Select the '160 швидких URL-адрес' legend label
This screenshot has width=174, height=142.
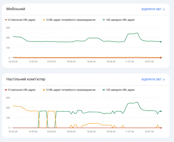tap(120, 20)
